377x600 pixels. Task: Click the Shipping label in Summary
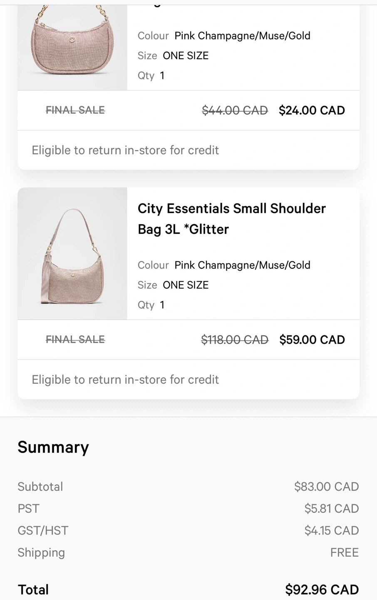pyautogui.click(x=41, y=552)
